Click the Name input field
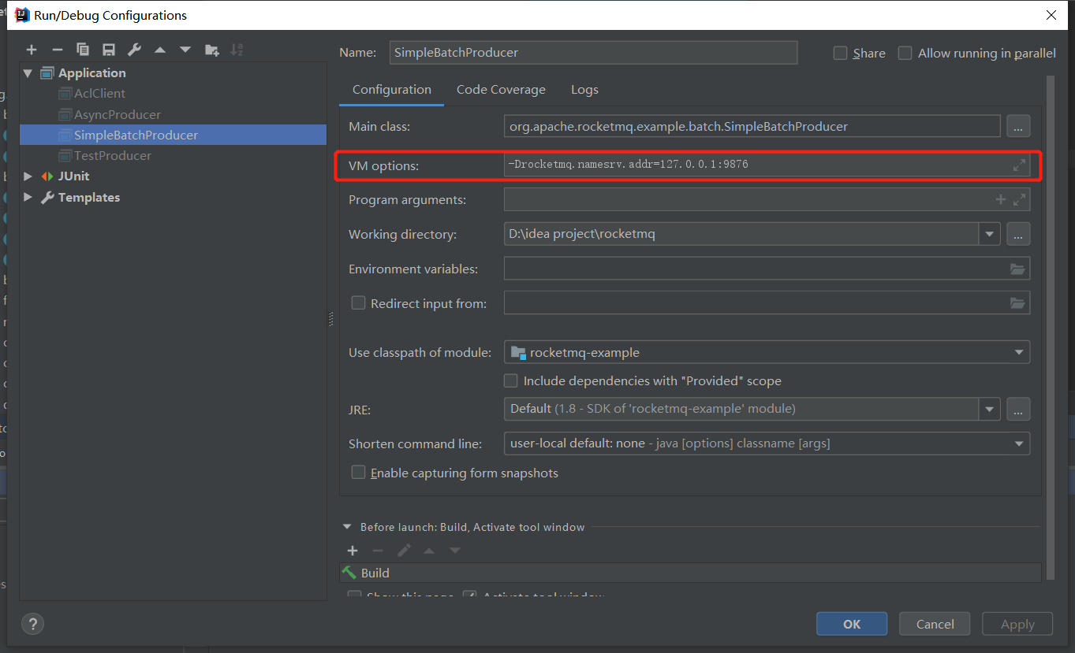Image resolution: width=1075 pixels, height=653 pixels. point(593,53)
